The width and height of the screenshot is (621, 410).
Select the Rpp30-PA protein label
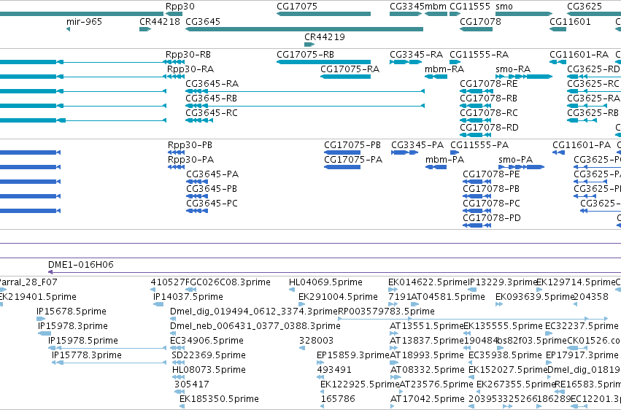(191, 160)
